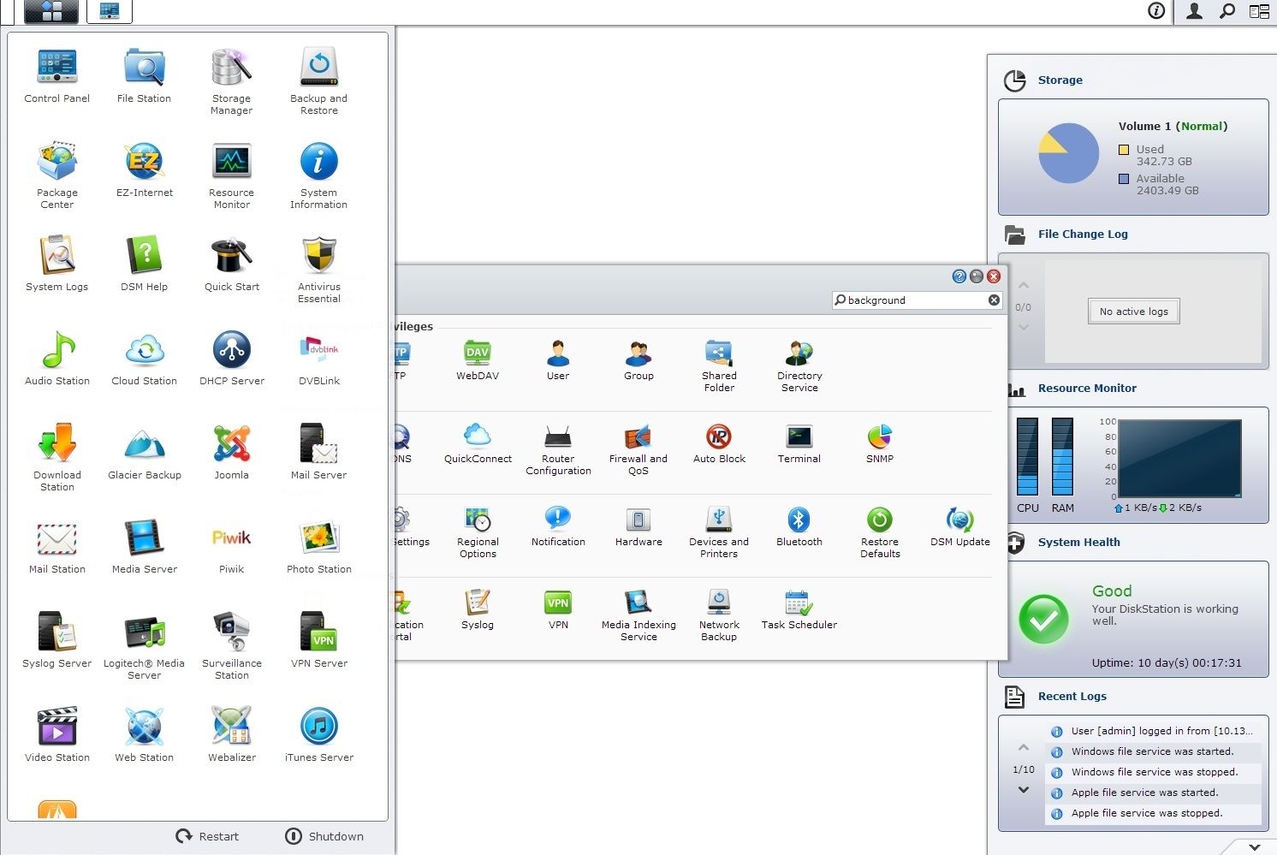Launch Download Station
The height and width of the screenshot is (855, 1277).
point(57,458)
